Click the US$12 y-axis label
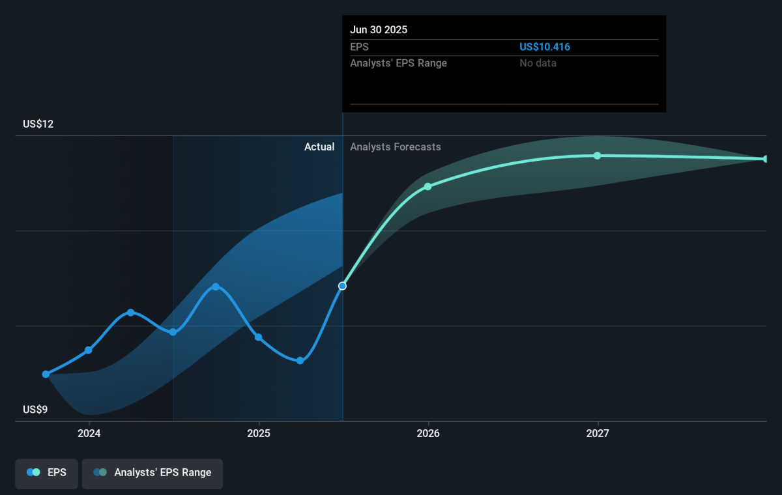 pyautogui.click(x=38, y=124)
